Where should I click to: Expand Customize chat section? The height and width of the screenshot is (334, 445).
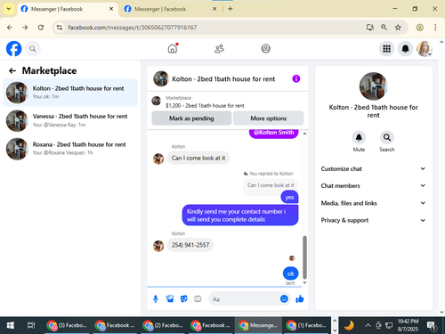373,168
